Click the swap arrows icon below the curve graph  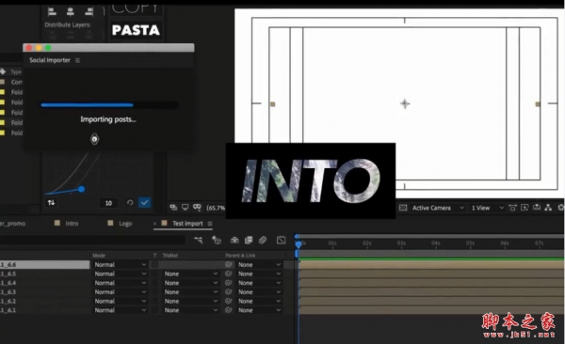click(51, 203)
